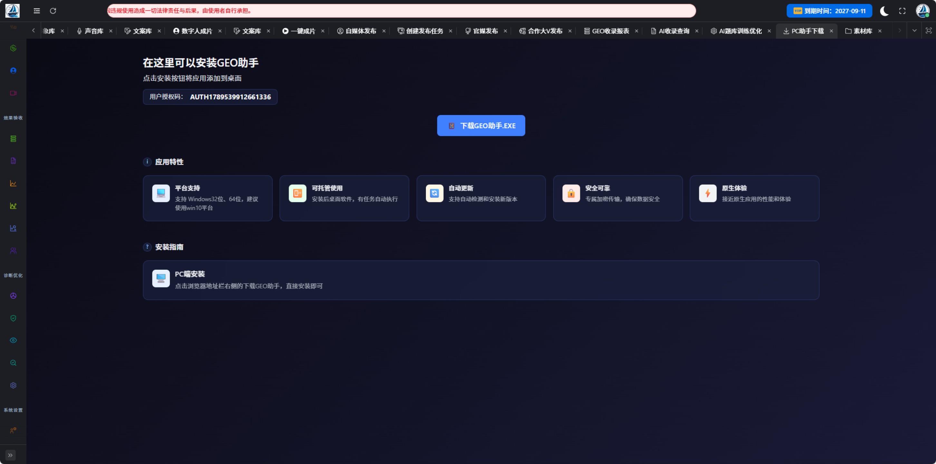Viewport: 936px width, 464px height.
Task: Close the 声音库 tab
Action: [x=111, y=31]
